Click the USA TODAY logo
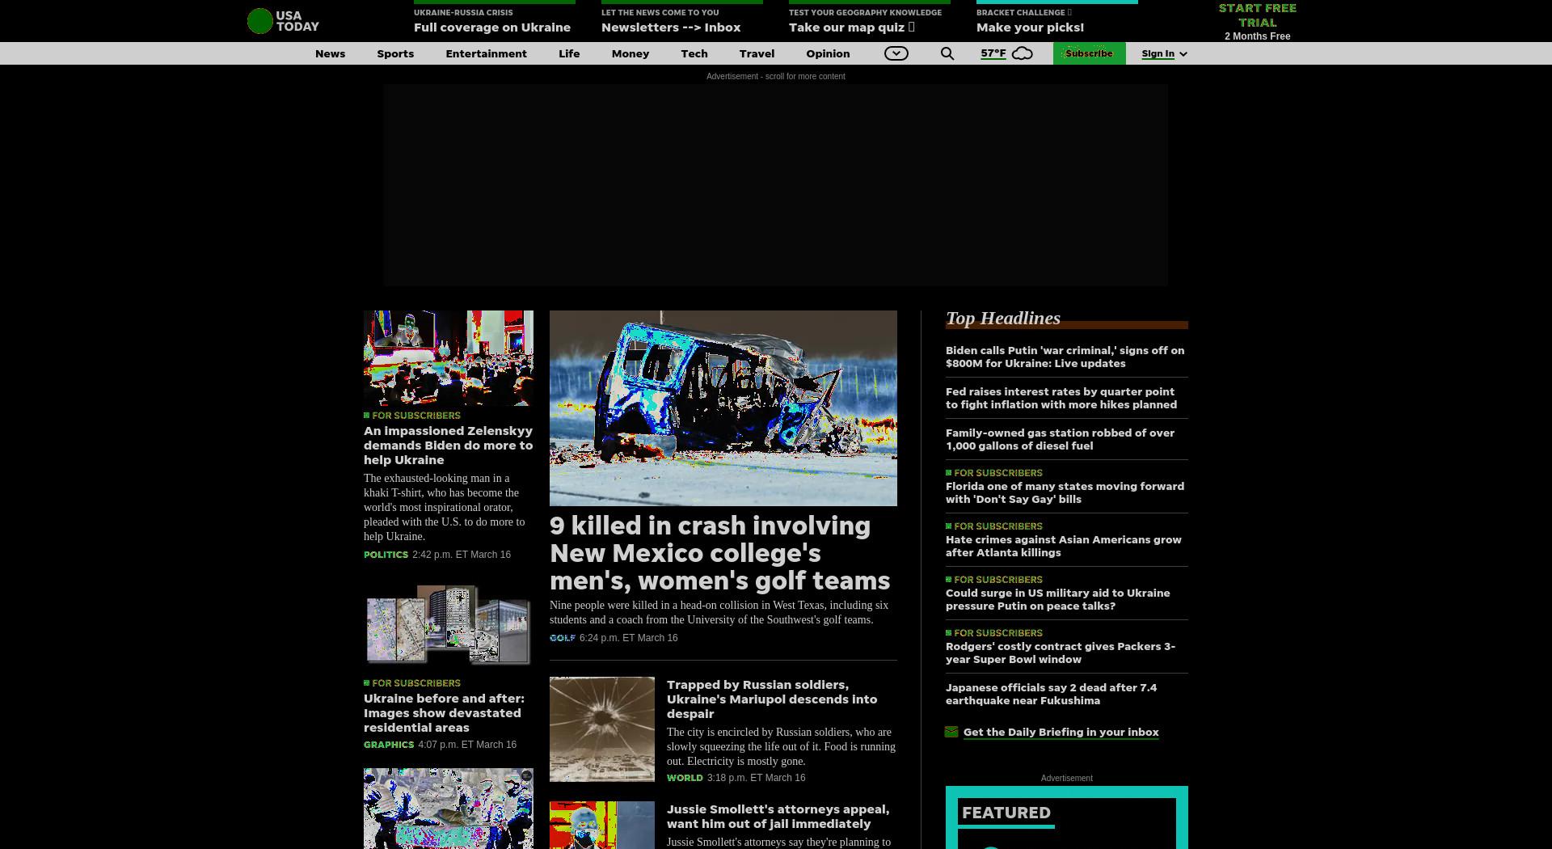This screenshot has width=1552, height=849. click(283, 21)
